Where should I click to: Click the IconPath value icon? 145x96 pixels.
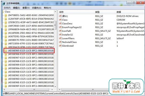pos(60,31)
